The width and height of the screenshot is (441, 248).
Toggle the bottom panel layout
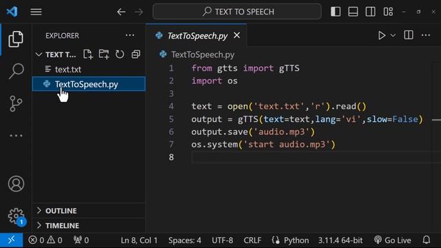coord(353,12)
